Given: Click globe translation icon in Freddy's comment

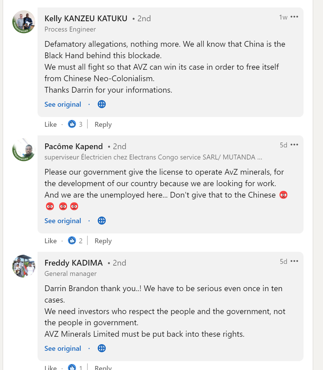Looking at the screenshot, I should click(102, 348).
